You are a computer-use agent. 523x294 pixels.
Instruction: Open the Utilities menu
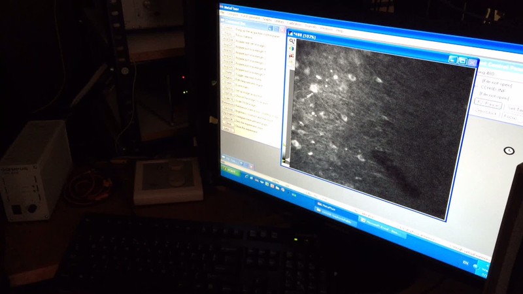coord(279,22)
